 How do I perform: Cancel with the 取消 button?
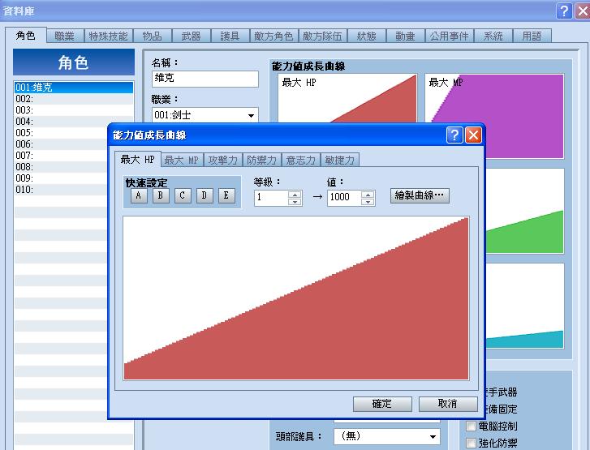click(448, 404)
